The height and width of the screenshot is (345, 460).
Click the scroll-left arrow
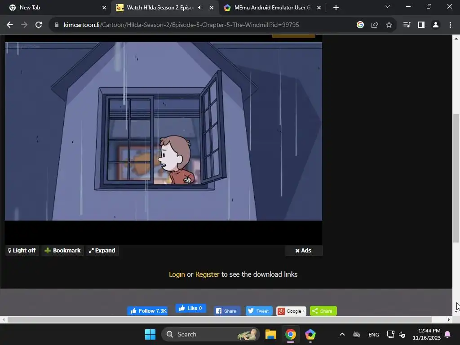3,319
